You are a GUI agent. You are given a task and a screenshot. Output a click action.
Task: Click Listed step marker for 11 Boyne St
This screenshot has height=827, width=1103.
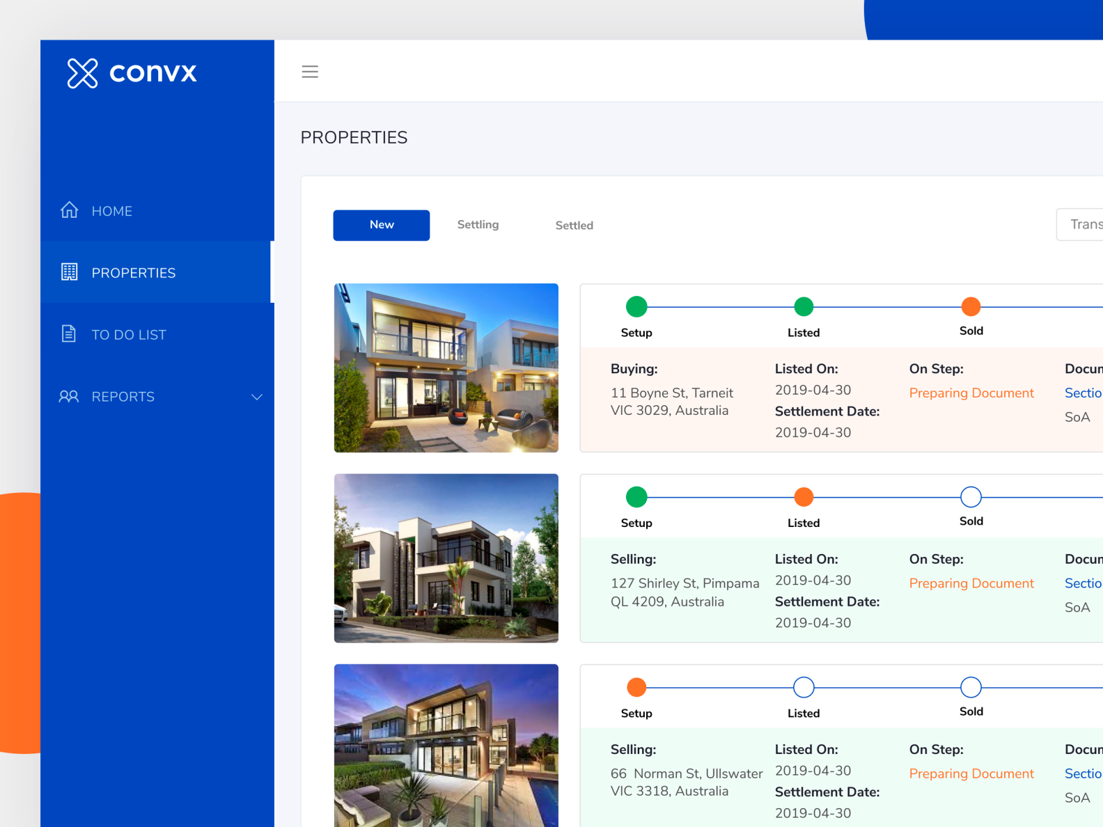click(x=804, y=306)
